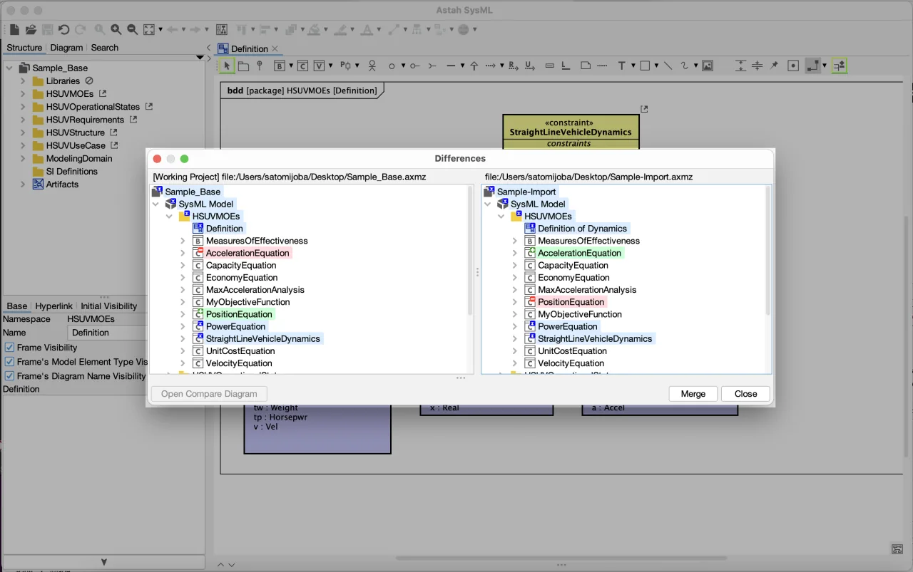
Task: Select the Block 'B' tool in diagram toolbar
Action: pos(280,66)
